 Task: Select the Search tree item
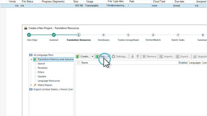pos(41,64)
